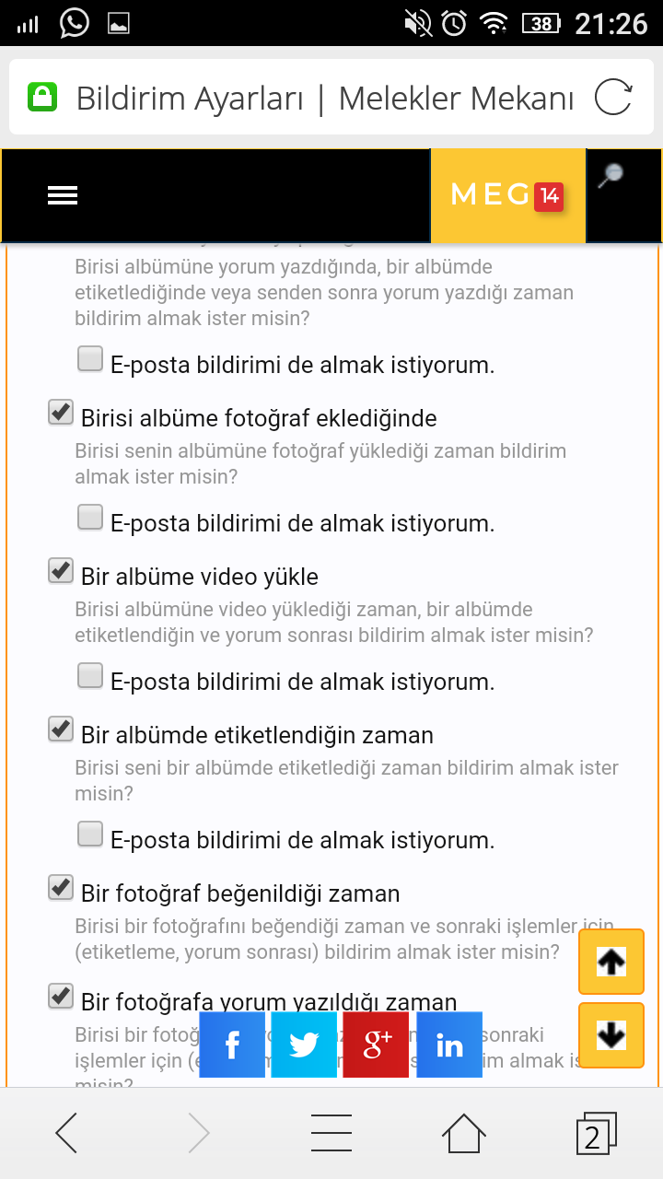
Task: Share the page on Twitter
Action: coord(303,1045)
